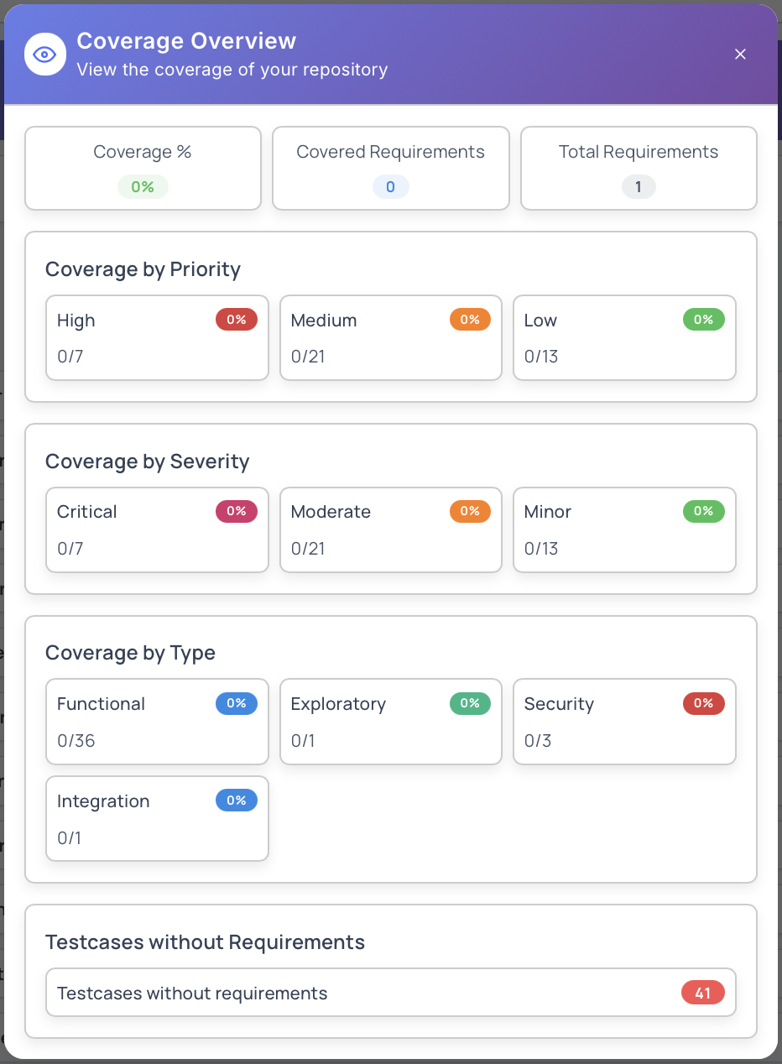Select the Testcases without requirements row

(390, 992)
